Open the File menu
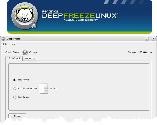The height and width of the screenshot is (125, 157). click(5, 44)
